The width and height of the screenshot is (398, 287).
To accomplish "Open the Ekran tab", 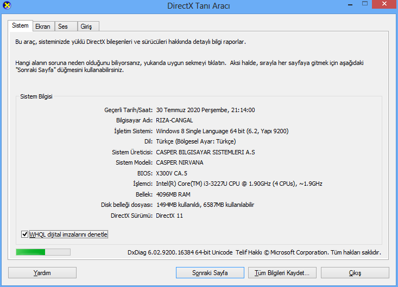I will pos(43,27).
